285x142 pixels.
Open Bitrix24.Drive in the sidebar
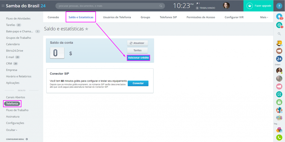pyautogui.click(x=14, y=51)
